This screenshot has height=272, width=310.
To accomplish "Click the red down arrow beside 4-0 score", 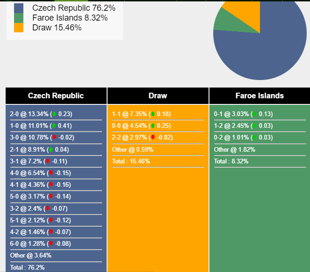I will click(x=50, y=173).
